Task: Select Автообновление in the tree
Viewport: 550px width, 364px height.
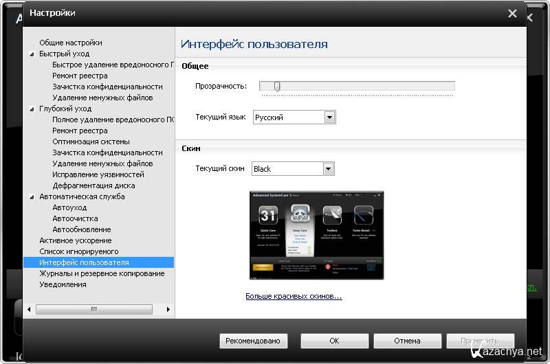Action: coord(81,229)
